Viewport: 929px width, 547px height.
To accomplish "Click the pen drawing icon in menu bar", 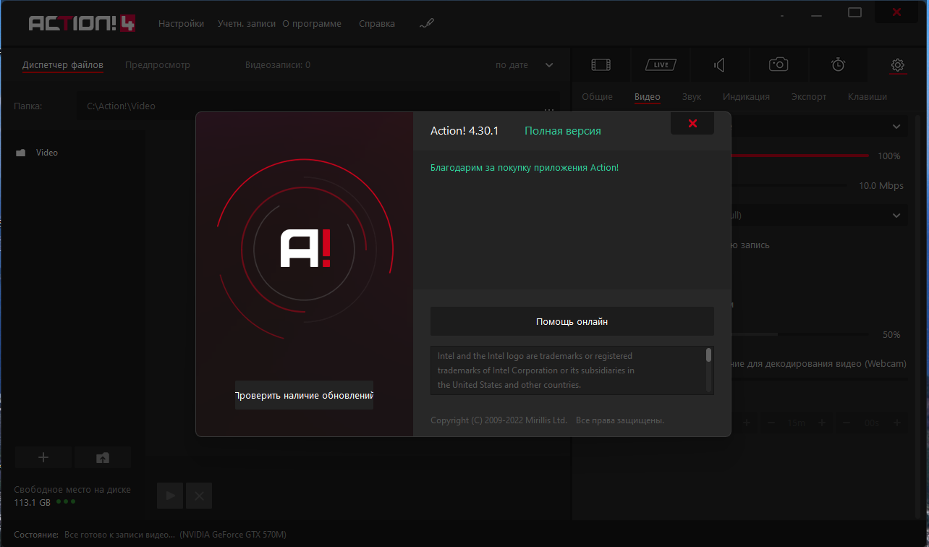I will click(x=427, y=23).
